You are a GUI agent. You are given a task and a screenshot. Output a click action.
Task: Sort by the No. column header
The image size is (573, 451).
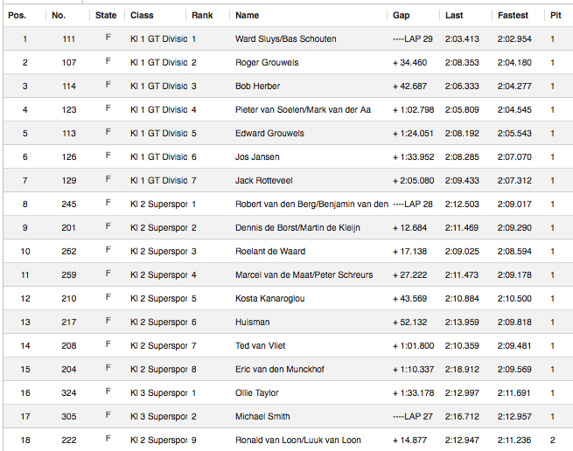(x=59, y=15)
